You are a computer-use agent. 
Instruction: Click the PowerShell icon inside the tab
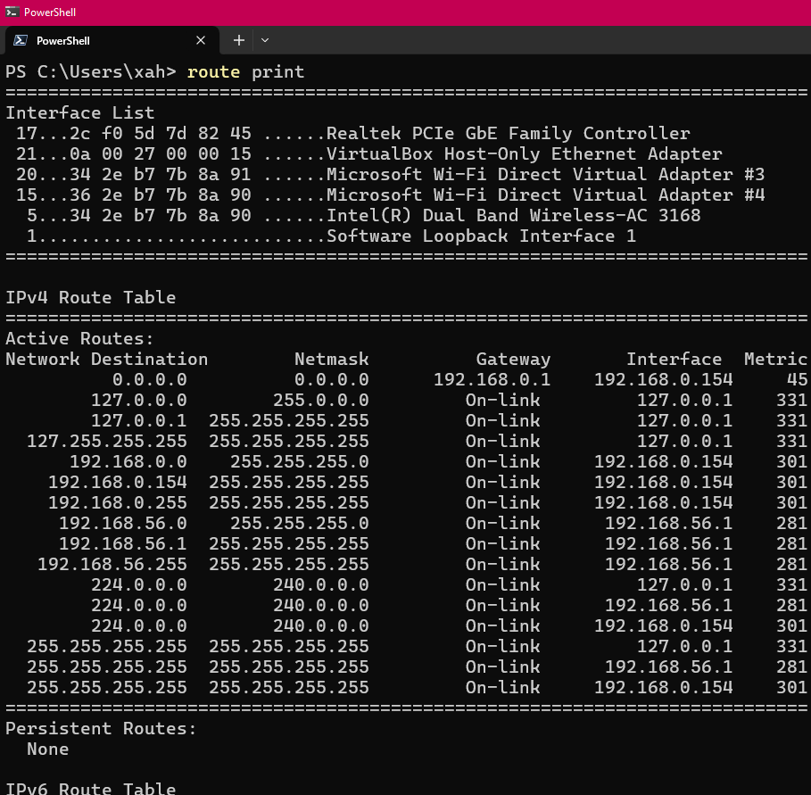click(19, 40)
